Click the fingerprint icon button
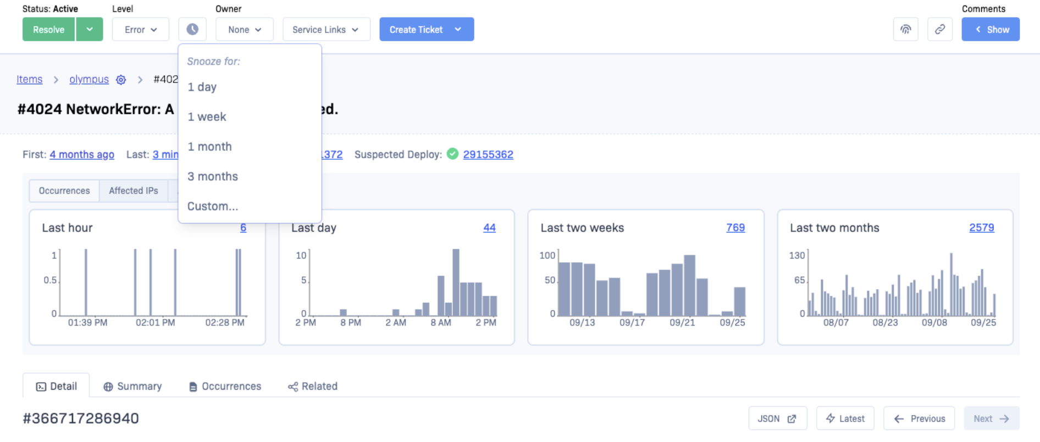Screen dimensions: 1040x442 pyautogui.click(x=905, y=30)
